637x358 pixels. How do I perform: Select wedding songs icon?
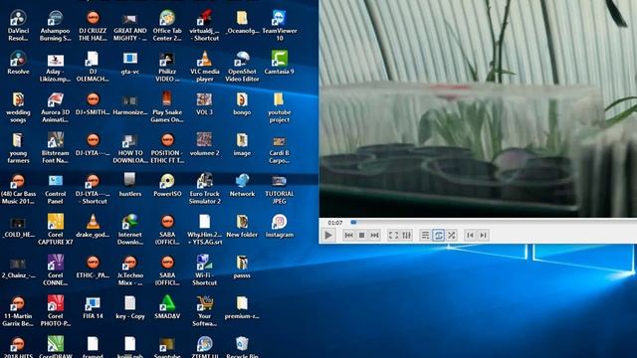click(18, 107)
